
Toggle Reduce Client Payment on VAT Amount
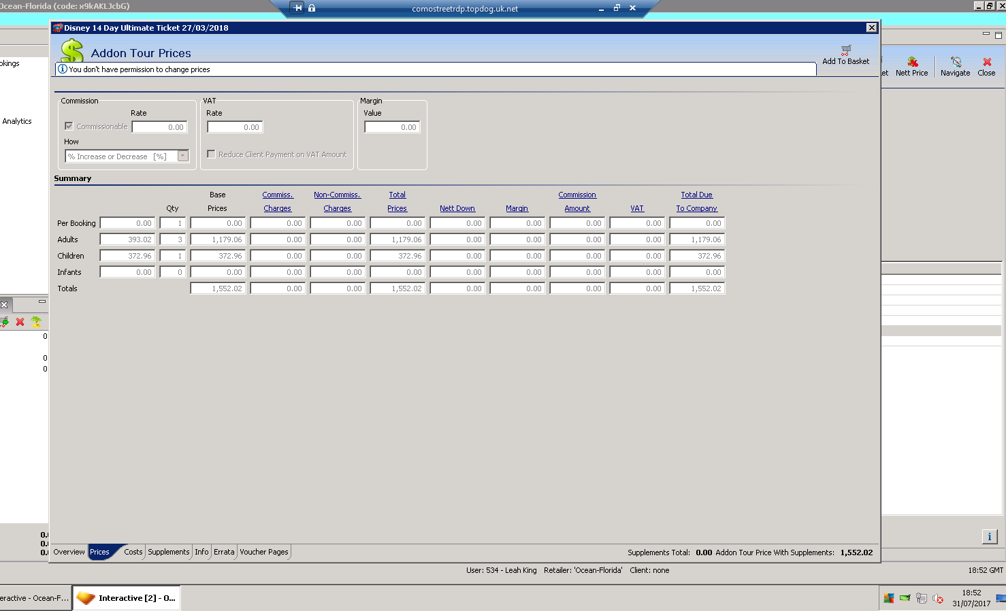[212, 154]
